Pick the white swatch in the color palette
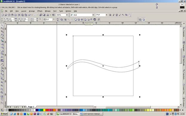The width and height of the screenshot is (186, 116). 34,110
